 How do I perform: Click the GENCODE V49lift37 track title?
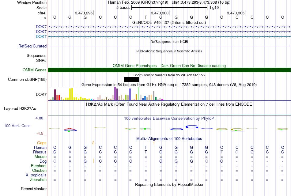169,22
